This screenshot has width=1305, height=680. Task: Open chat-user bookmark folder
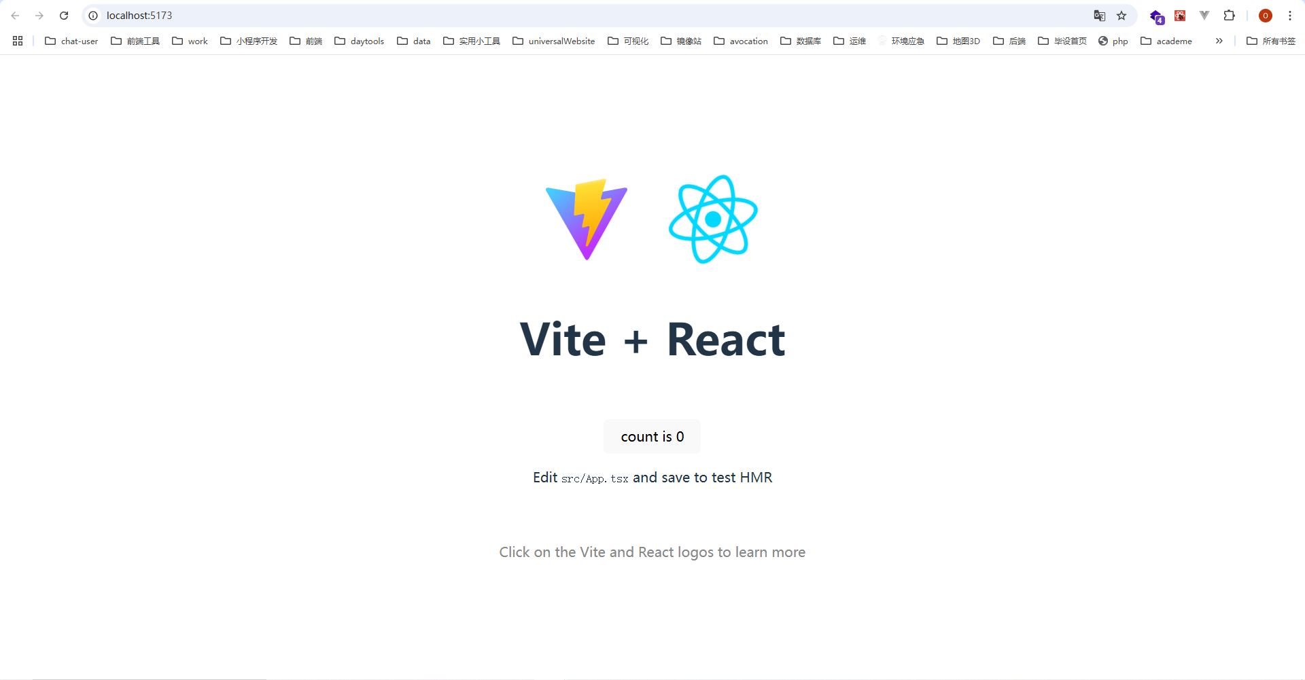71,41
